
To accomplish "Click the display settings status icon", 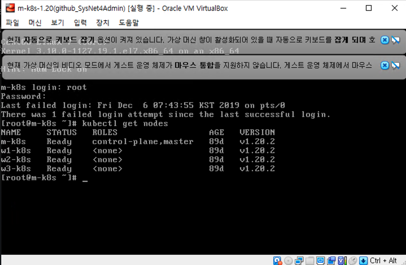I will pyautogui.click(x=320, y=260).
